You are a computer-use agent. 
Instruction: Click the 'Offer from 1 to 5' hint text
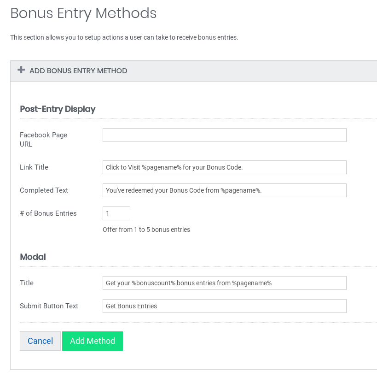[x=146, y=230]
